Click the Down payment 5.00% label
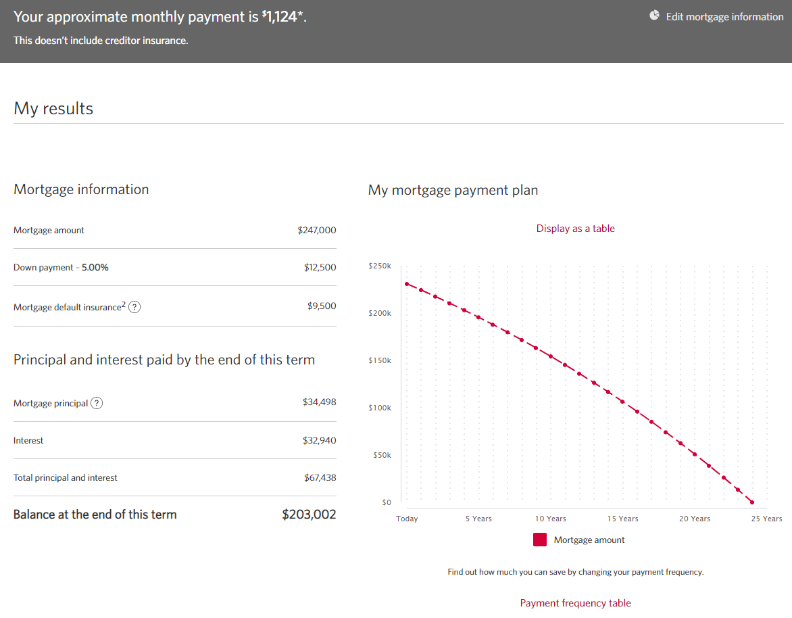The image size is (792, 618). [x=61, y=268]
